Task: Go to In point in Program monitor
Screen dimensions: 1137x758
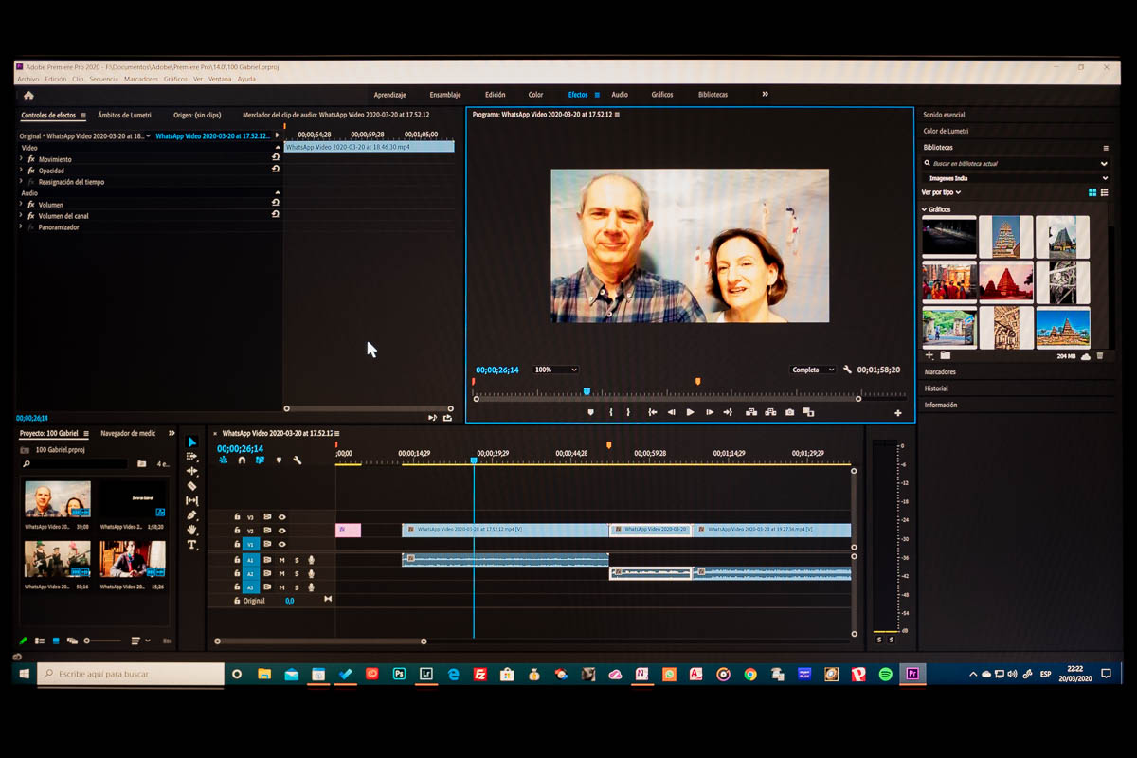Action: pyautogui.click(x=652, y=412)
